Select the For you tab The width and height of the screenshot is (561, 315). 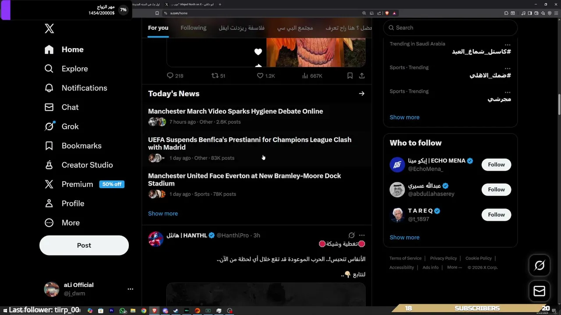pyautogui.click(x=158, y=28)
